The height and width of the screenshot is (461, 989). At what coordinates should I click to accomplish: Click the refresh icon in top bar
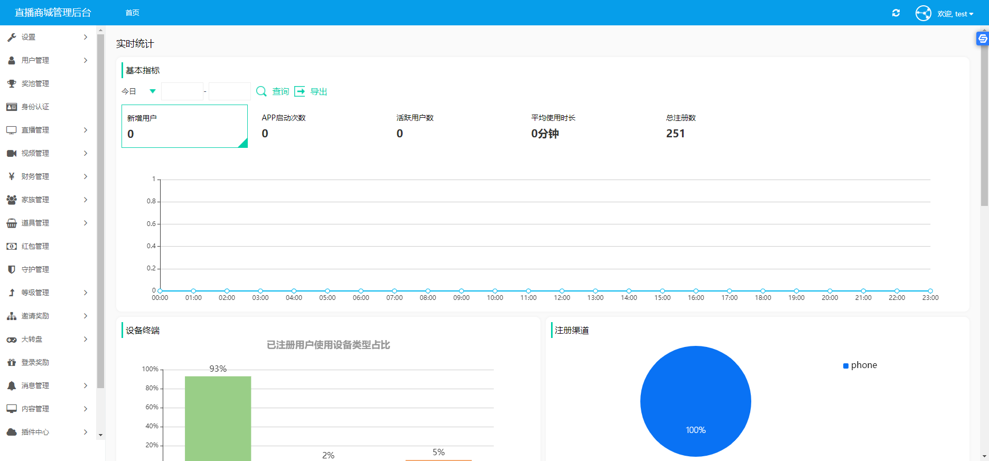point(896,13)
